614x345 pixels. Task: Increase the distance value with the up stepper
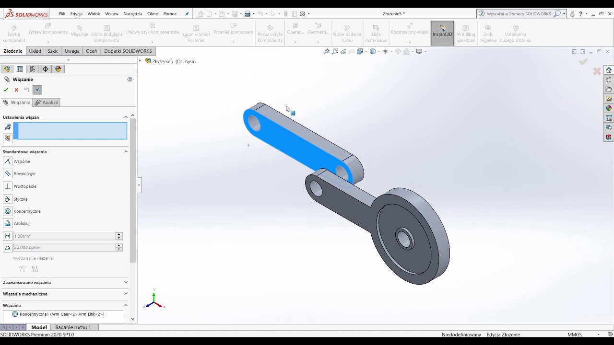pyautogui.click(x=119, y=234)
